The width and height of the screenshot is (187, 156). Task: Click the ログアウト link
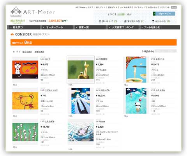[165, 7]
